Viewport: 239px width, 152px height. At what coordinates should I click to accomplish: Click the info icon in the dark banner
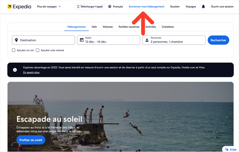(15, 70)
